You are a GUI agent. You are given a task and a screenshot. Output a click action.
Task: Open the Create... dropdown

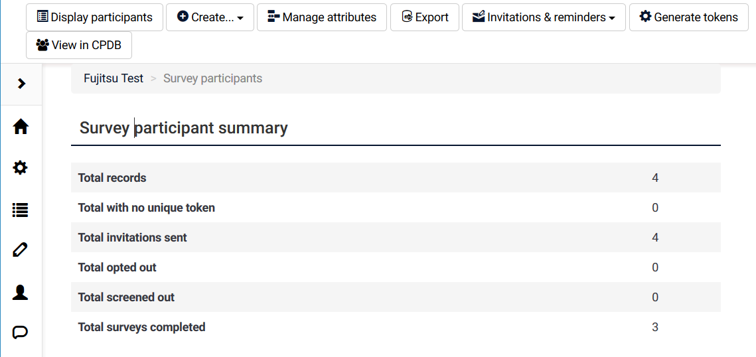point(210,17)
